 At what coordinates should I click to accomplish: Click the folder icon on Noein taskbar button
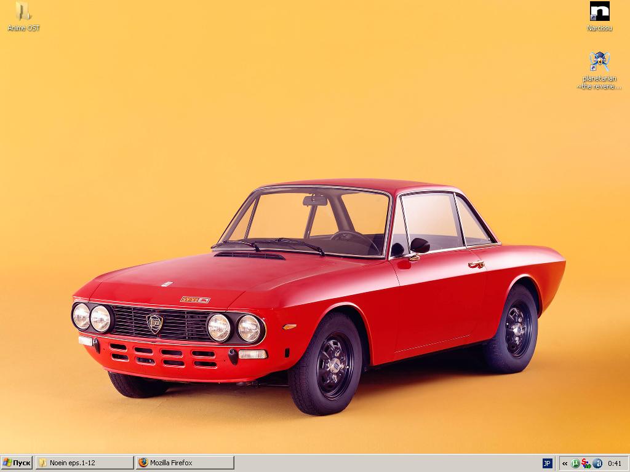42,463
